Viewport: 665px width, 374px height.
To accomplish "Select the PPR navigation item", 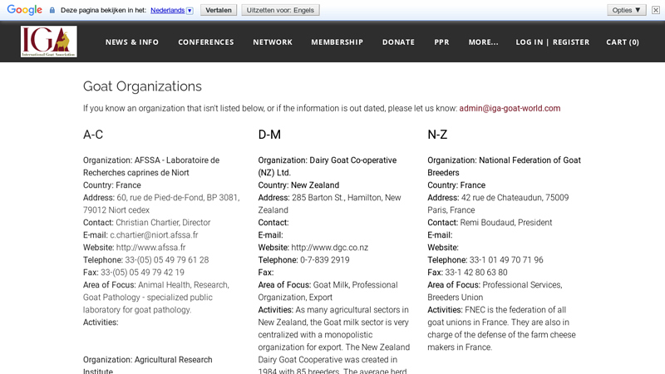I will 441,42.
